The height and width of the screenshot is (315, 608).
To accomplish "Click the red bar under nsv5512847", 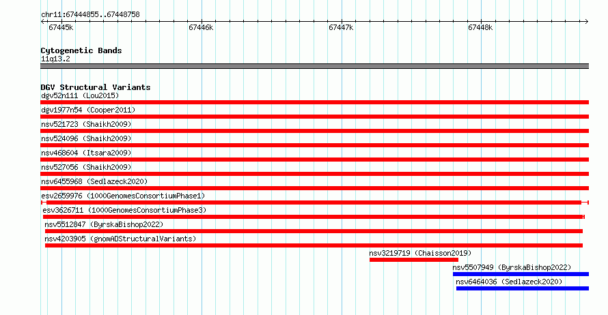I will pyautogui.click(x=314, y=231).
